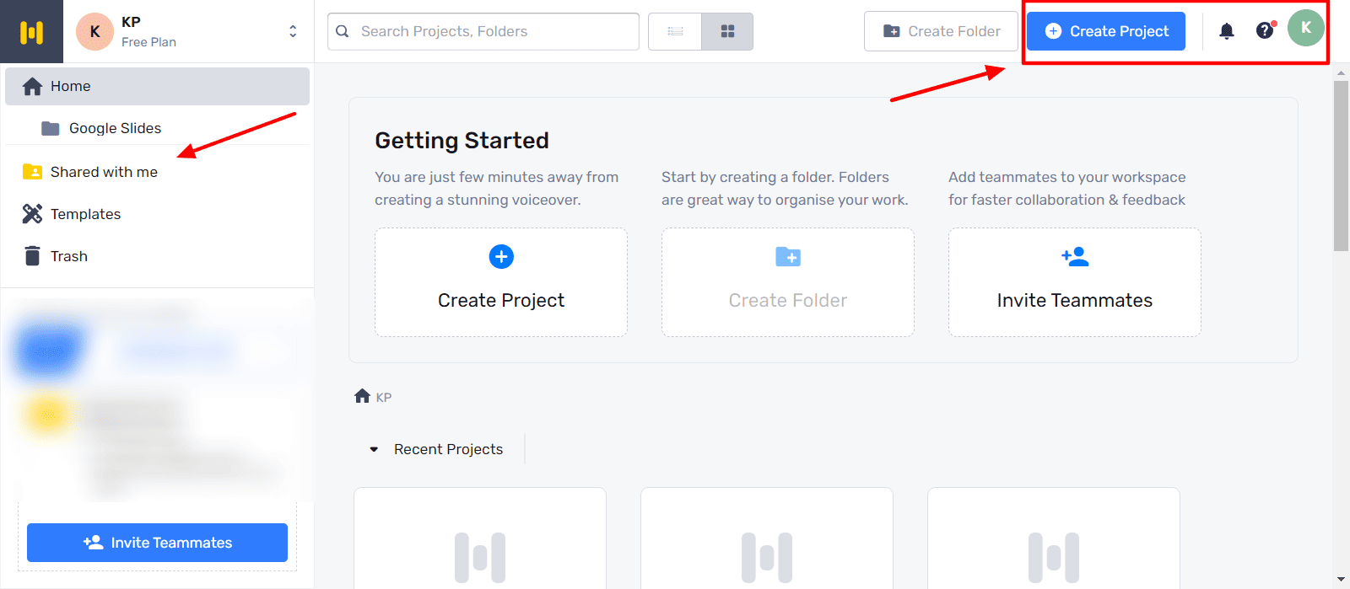Click the Invite Teammates sidebar button

point(157,543)
